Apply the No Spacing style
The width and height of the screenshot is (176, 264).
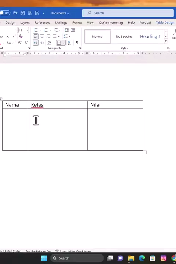(x=124, y=37)
